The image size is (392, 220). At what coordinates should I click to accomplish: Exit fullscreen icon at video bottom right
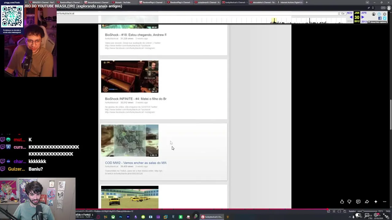click(384, 215)
